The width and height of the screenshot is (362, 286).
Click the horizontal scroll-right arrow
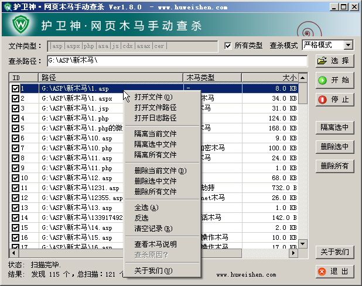pos(293,253)
